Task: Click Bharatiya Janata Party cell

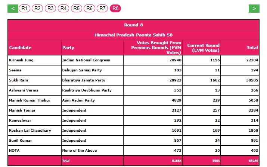Action: coord(84,80)
